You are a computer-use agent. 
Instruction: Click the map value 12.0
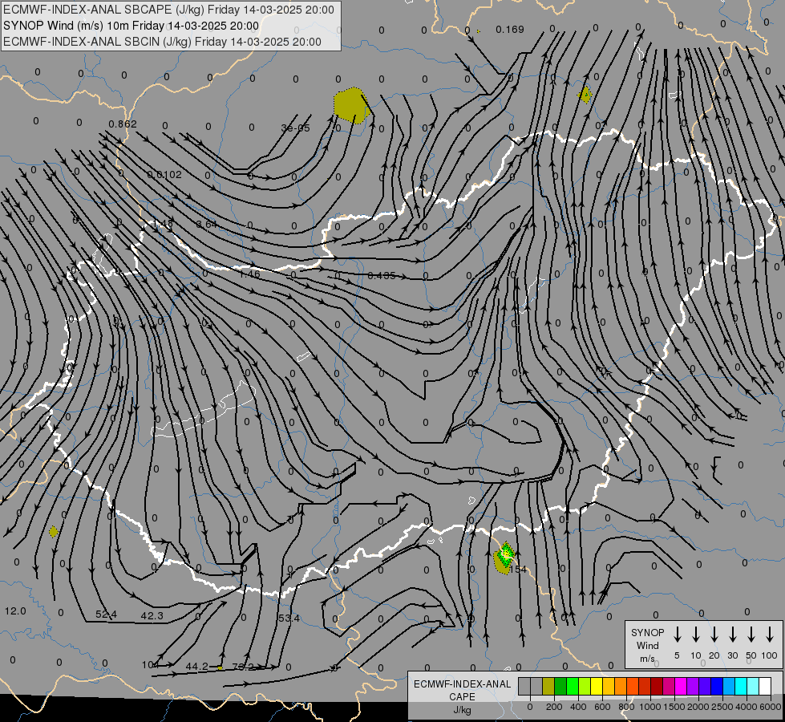[x=15, y=610]
